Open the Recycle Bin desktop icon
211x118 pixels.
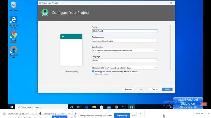[x=14, y=6]
